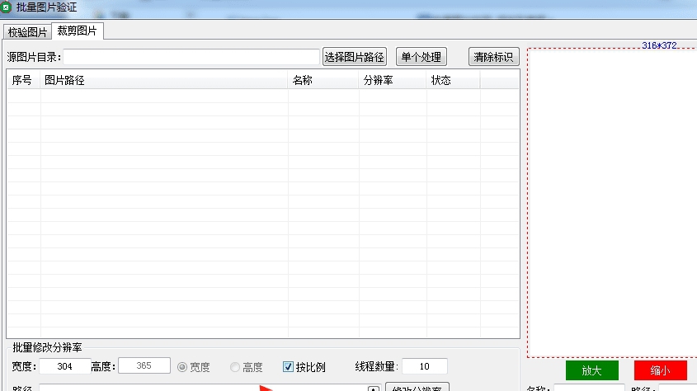Click the red 缩小 button
This screenshot has height=391, width=697.
660,370
